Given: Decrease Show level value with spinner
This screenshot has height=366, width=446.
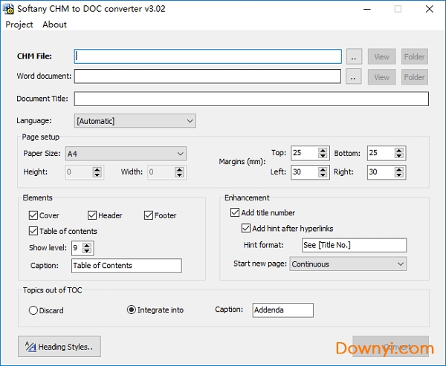Looking at the screenshot, I should (x=87, y=251).
